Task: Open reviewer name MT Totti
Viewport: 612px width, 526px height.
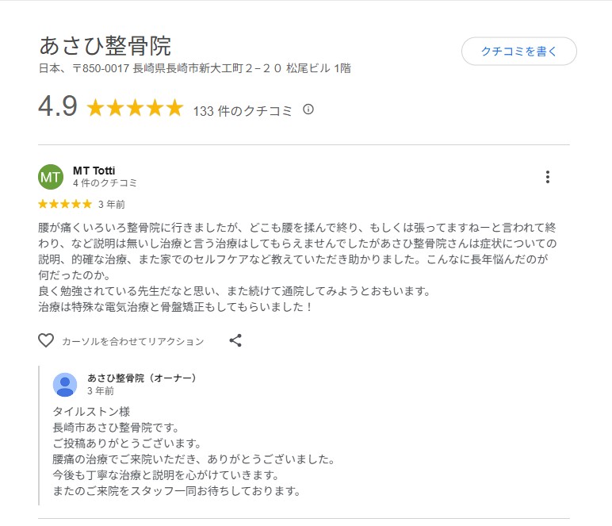Action: pos(94,171)
